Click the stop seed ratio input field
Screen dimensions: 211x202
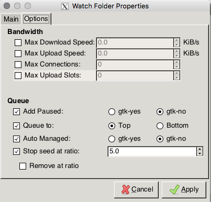pos(152,151)
